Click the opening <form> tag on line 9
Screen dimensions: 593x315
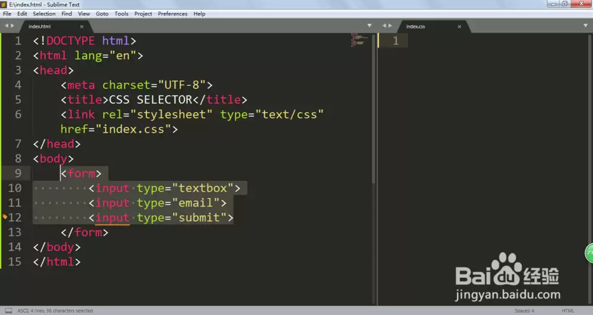[81, 173]
